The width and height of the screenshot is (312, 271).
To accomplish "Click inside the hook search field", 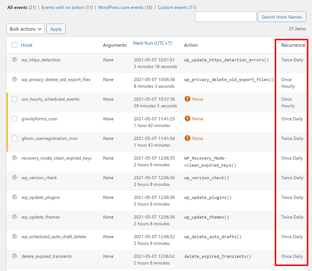I will 225,17.
